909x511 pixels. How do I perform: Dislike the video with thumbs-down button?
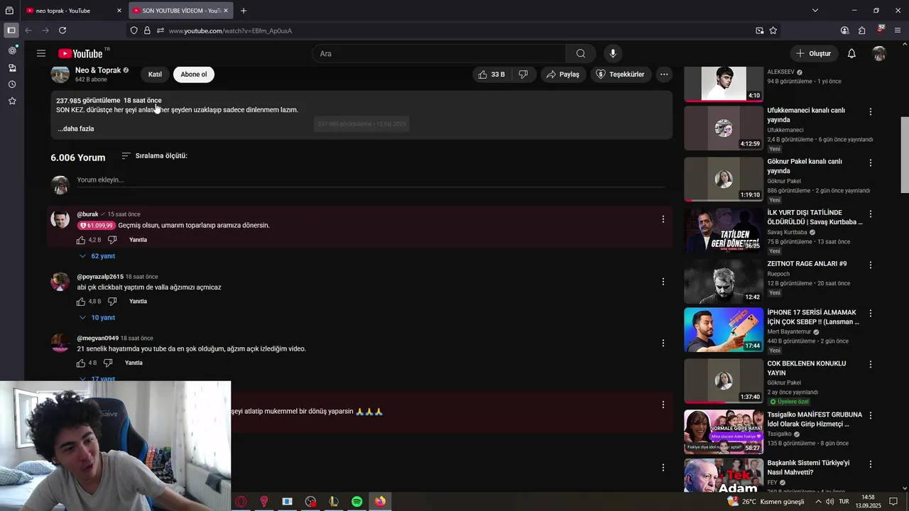pyautogui.click(x=523, y=74)
